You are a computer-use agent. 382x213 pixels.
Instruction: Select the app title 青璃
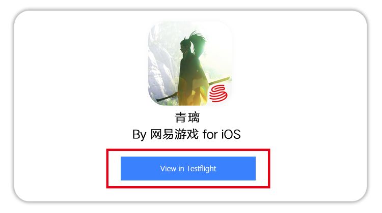187,117
